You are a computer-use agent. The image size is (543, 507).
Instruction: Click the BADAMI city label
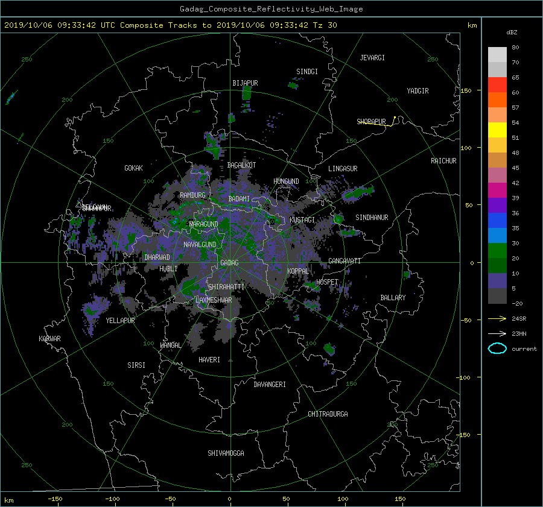tap(239, 199)
